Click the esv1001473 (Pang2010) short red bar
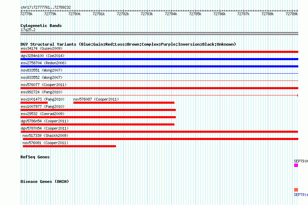The height and width of the screenshot is (205, 308). tap(34, 103)
